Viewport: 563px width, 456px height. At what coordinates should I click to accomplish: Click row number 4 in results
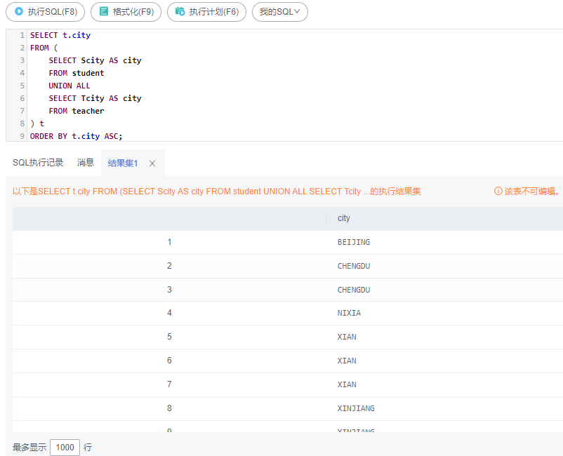[169, 313]
